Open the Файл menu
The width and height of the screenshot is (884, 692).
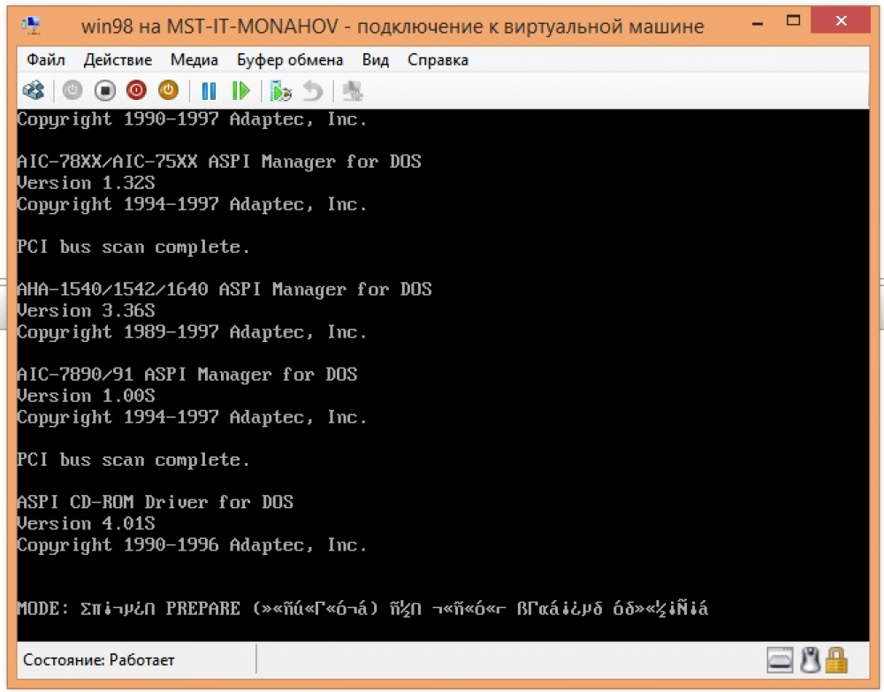click(46, 60)
